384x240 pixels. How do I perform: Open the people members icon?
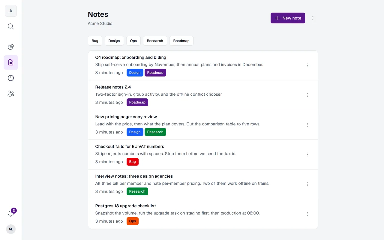coord(11,94)
